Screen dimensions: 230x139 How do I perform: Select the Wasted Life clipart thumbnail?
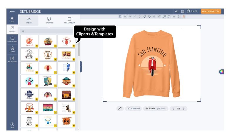pos(29,41)
